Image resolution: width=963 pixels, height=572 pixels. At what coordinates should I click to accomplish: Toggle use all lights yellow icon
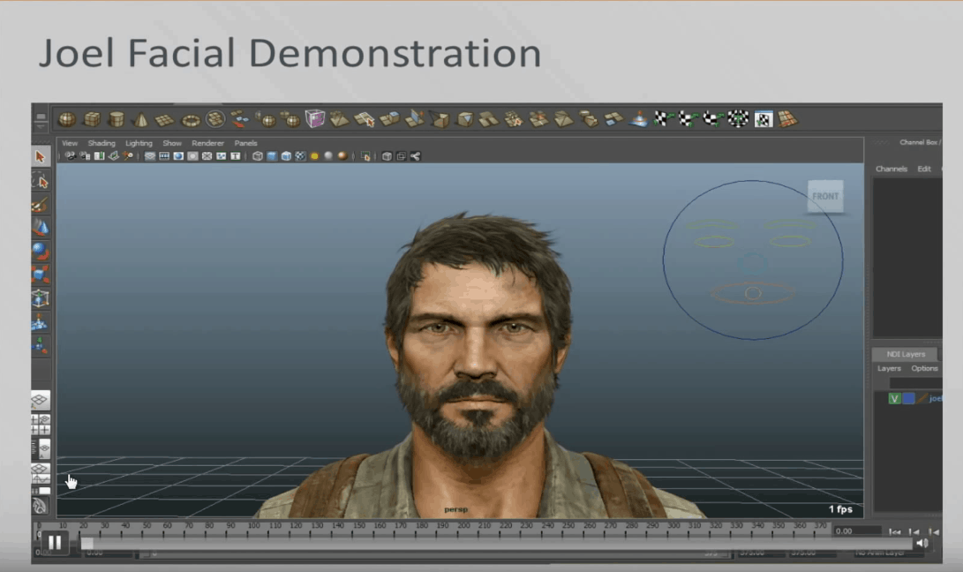(x=314, y=156)
